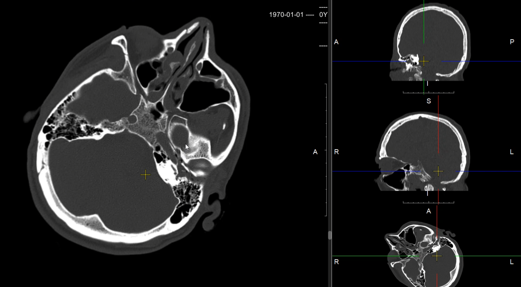
Task: Click the yellow crosshair in the top A-P view
Action: (x=424, y=61)
